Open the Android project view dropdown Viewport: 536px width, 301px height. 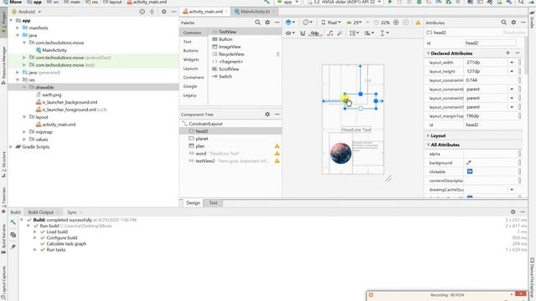(x=27, y=12)
